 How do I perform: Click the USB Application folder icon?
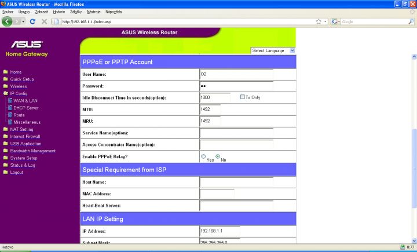(5, 144)
